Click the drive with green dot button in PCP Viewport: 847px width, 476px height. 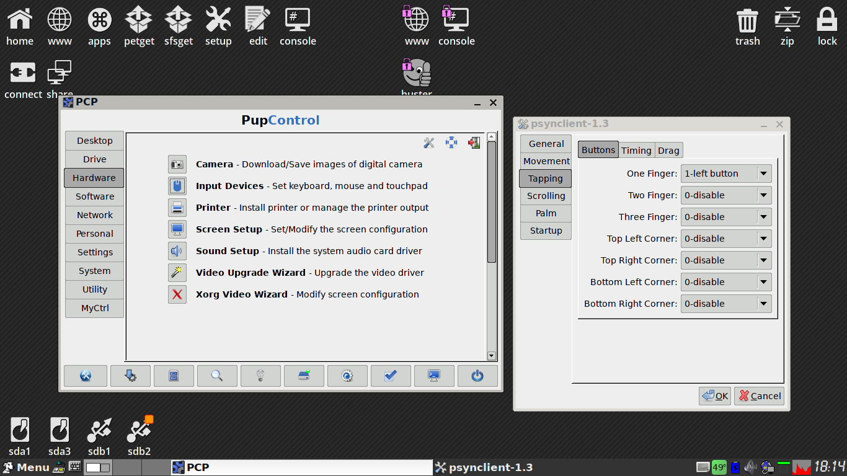pyautogui.click(x=304, y=376)
